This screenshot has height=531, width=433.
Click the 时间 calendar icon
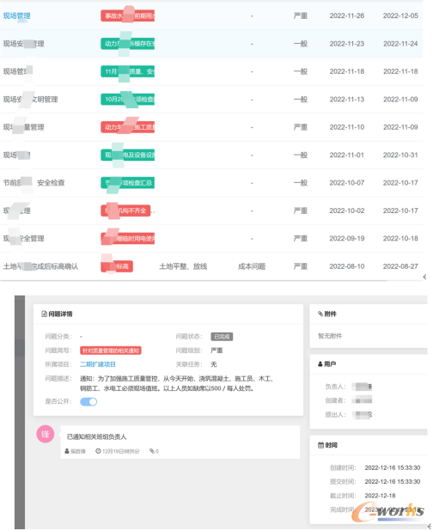320,445
